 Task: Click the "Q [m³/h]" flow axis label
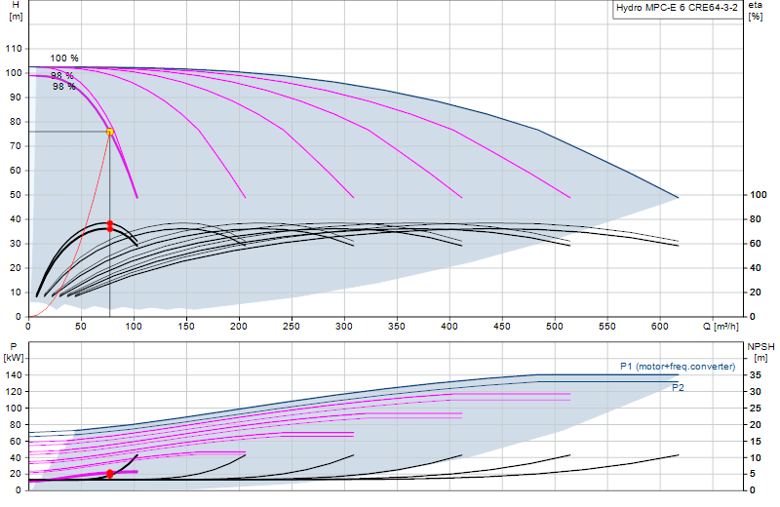click(x=721, y=327)
